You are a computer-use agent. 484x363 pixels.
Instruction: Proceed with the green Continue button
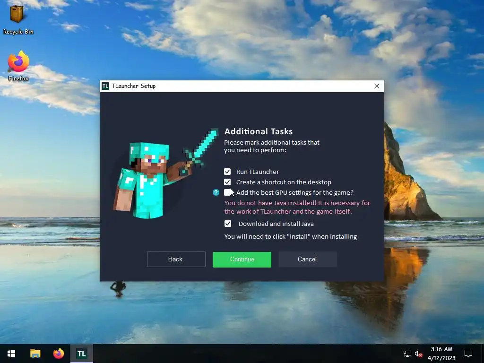coord(242,259)
